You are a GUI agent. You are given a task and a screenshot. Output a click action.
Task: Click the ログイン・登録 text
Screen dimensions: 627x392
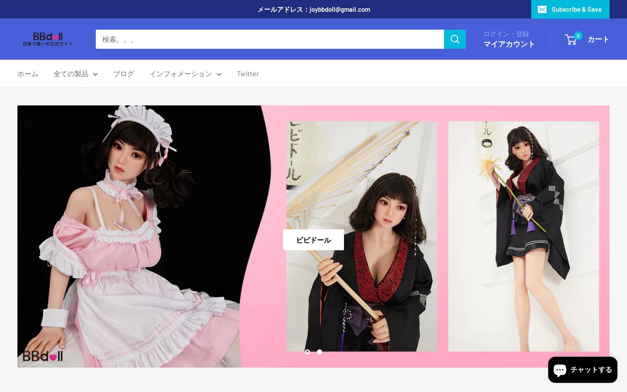(506, 34)
